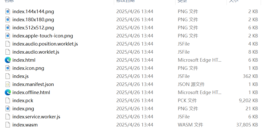The height and width of the screenshot is (131, 263).
Task: Click the 37,805 KB size of index.wasm
Action: pos(248,125)
